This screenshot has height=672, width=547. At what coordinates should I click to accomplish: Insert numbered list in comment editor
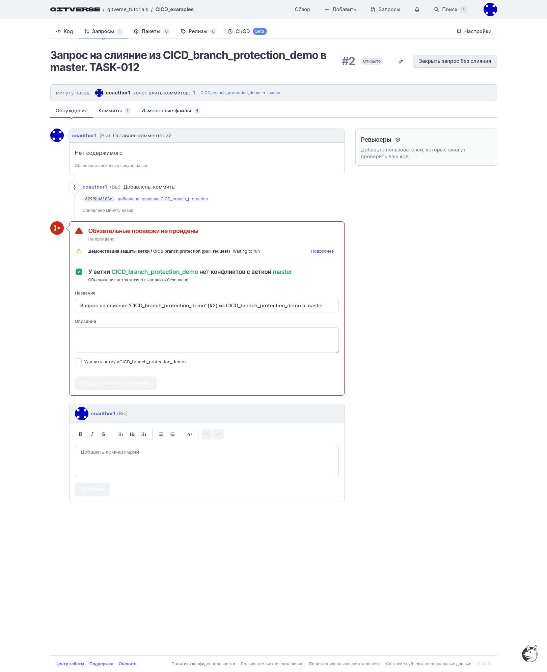[172, 434]
